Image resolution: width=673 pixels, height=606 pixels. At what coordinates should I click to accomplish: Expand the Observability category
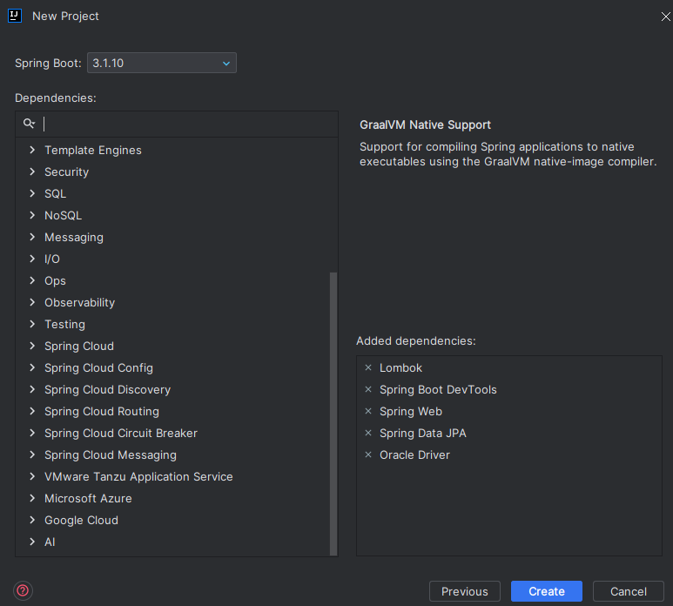coord(32,302)
